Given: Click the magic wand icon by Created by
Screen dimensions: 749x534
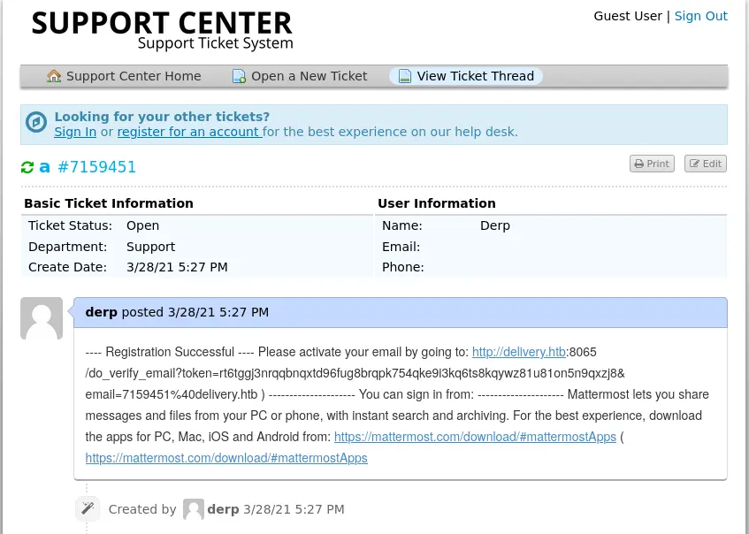Looking at the screenshot, I should coord(87,507).
